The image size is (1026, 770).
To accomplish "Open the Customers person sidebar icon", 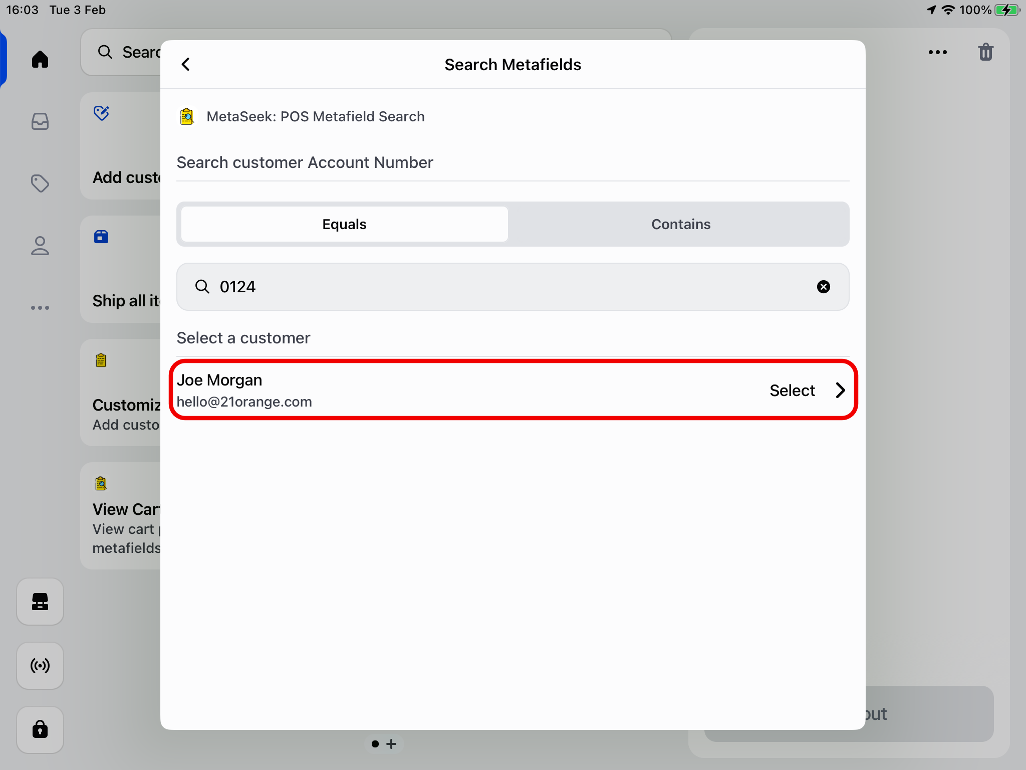I will tap(40, 246).
